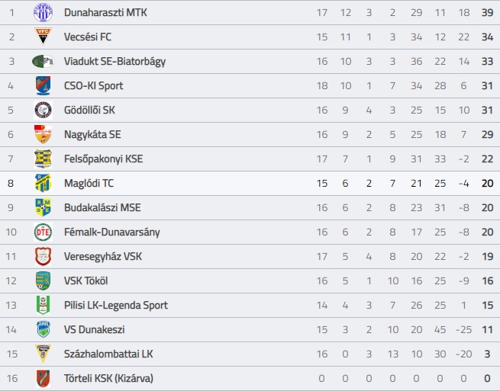Screen dimensions: 500x391
Task: Open the Viadukt SE-Biatorbágy crest icon
Action: (43, 61)
